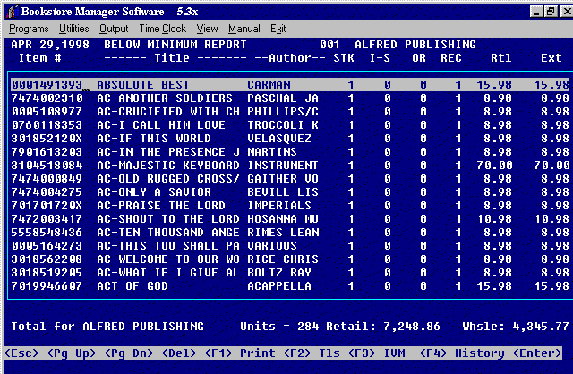Open the View menu

pos(207,29)
